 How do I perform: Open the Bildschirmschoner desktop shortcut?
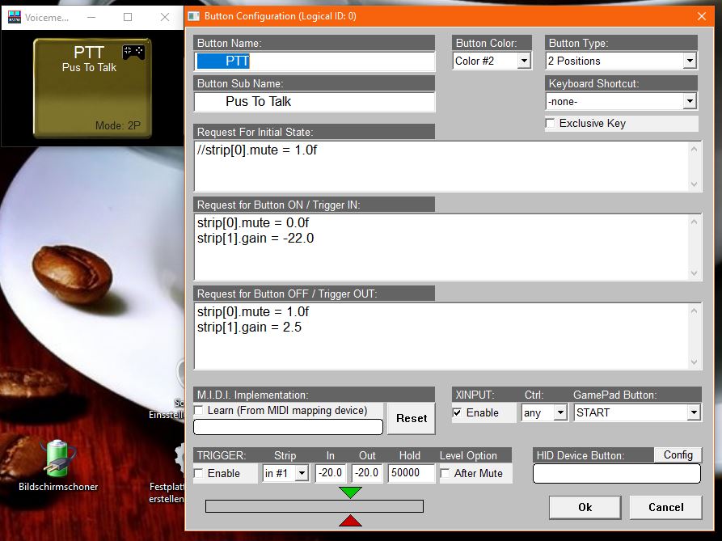tap(58, 466)
